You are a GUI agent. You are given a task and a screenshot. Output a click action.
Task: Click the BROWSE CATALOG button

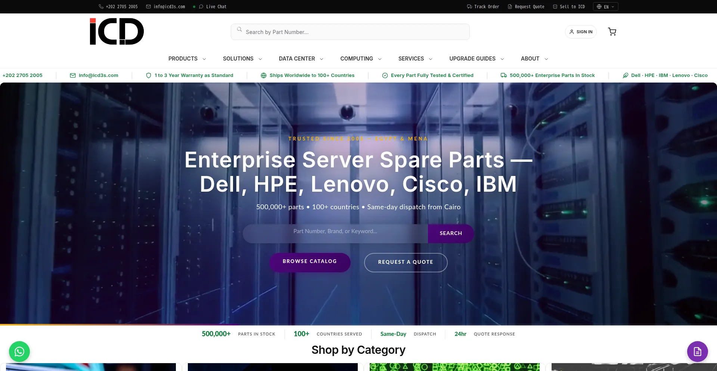click(310, 262)
